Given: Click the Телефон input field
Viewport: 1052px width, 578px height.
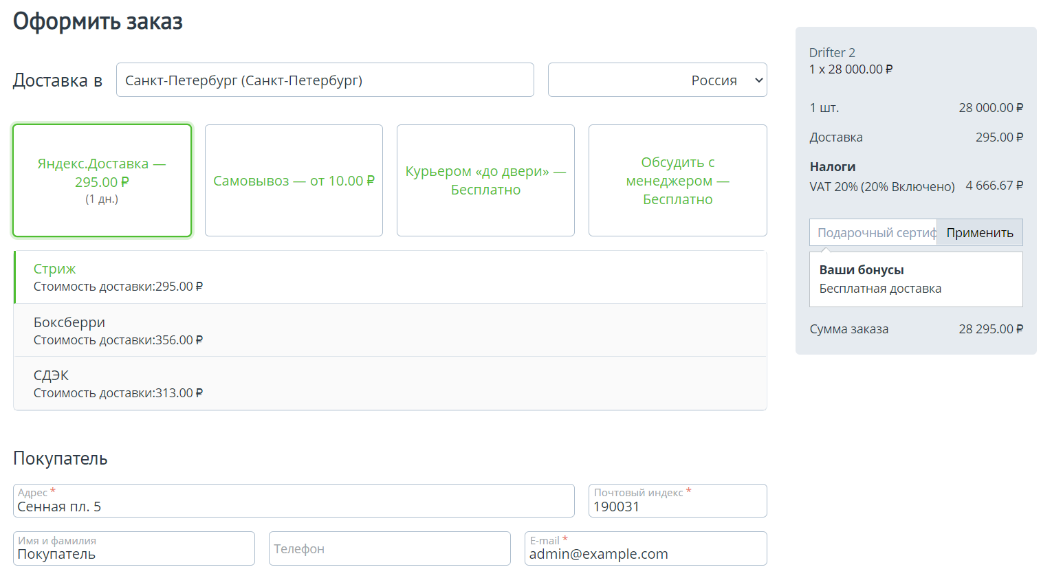Looking at the screenshot, I should click(389, 549).
